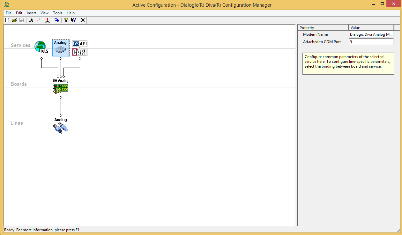The width and height of the screenshot is (402, 235).
Task: Click the Open folder toolbar icon
Action: click(x=14, y=20)
